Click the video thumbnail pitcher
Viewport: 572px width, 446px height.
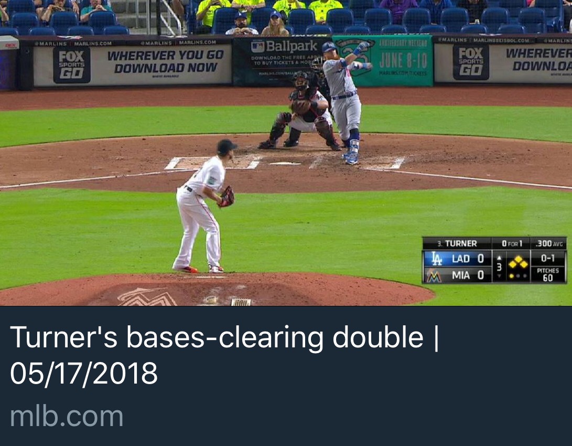[x=203, y=206]
